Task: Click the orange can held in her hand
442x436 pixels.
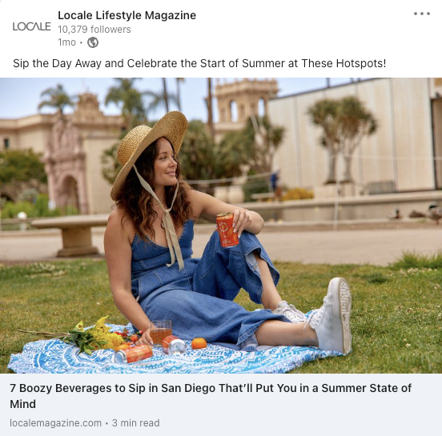Action: coord(227,230)
